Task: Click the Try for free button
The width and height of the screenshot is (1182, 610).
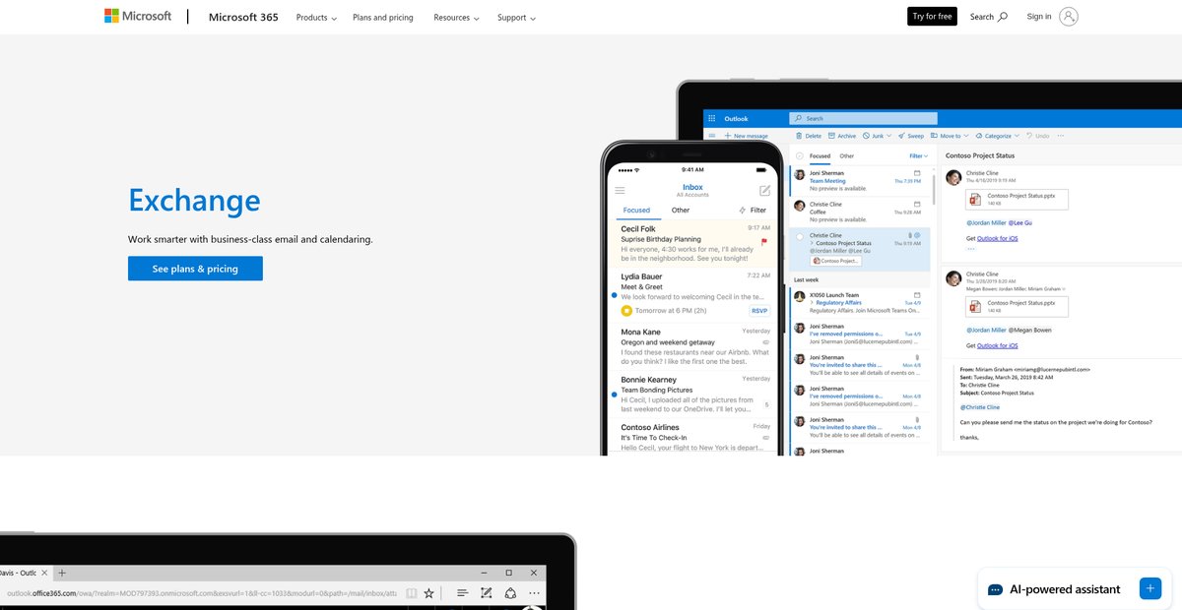Action: (x=932, y=16)
